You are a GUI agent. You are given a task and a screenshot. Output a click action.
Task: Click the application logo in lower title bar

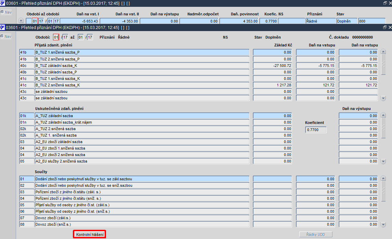[2, 27]
